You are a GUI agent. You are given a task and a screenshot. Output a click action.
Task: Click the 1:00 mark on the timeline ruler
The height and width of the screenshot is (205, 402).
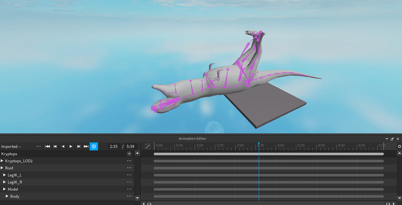click(200, 145)
